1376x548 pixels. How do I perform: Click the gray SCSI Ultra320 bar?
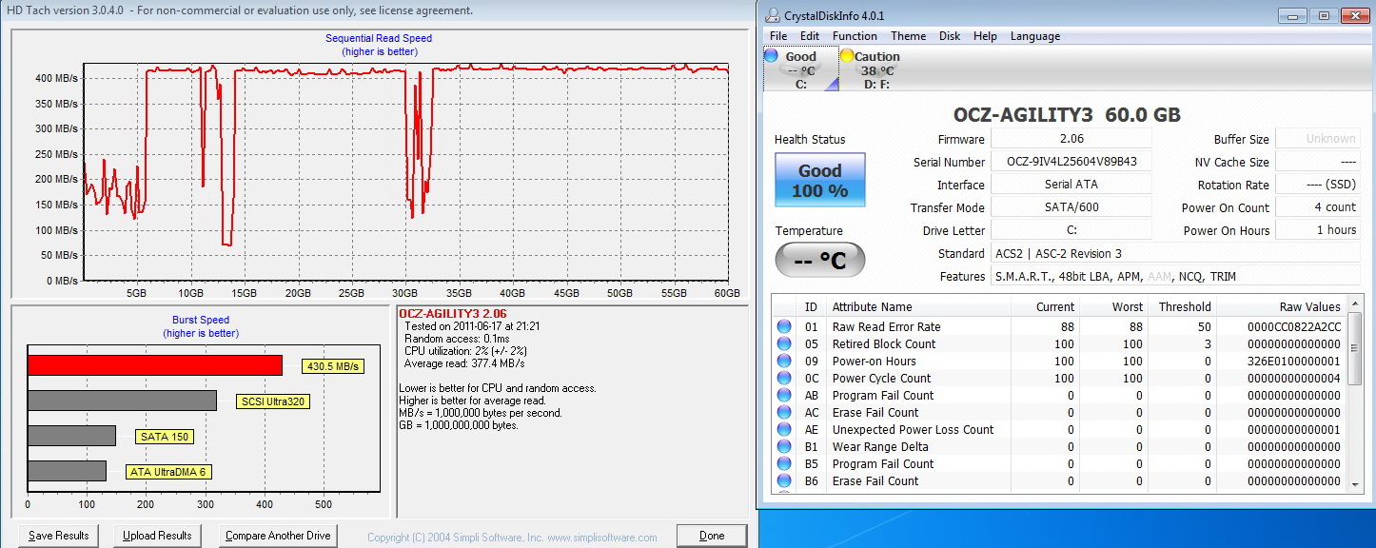(x=122, y=401)
